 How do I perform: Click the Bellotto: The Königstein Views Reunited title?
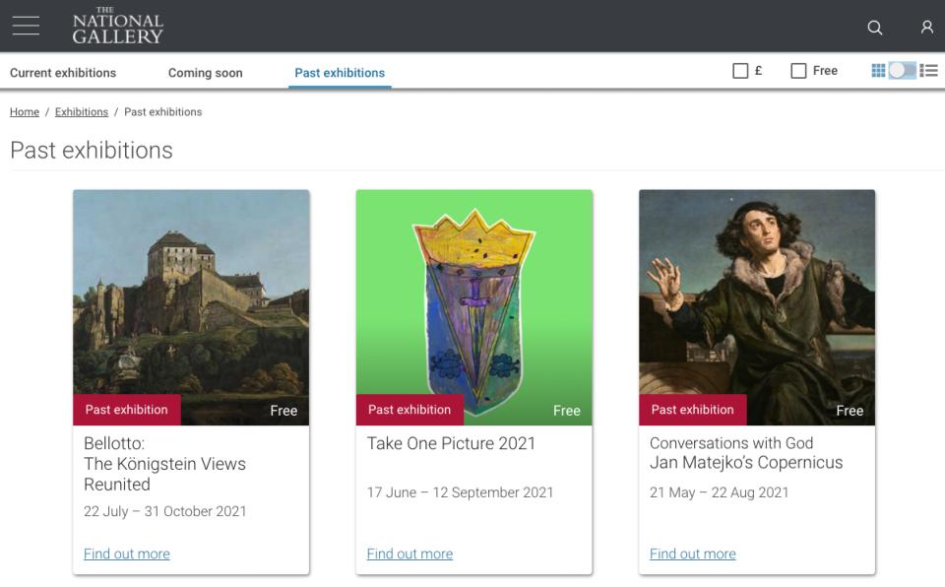pos(164,464)
